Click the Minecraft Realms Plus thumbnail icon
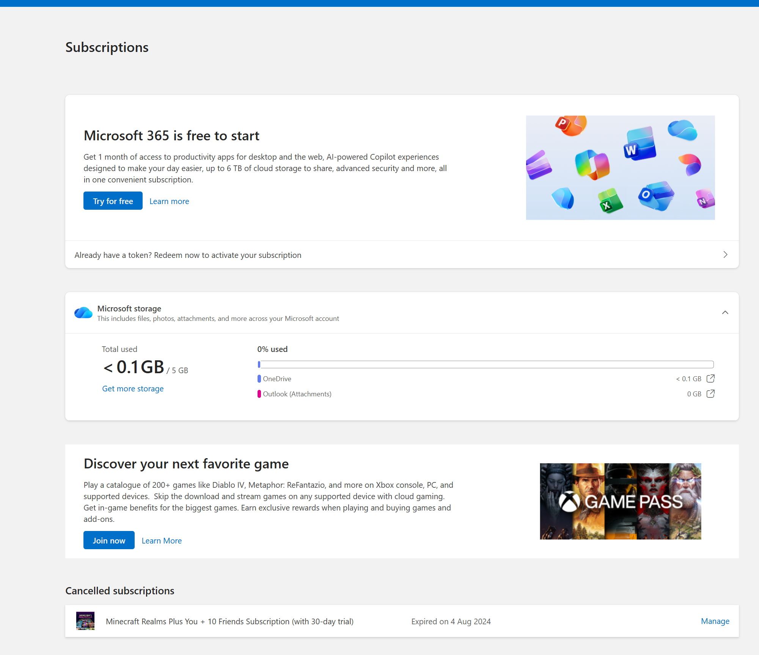 pyautogui.click(x=85, y=621)
